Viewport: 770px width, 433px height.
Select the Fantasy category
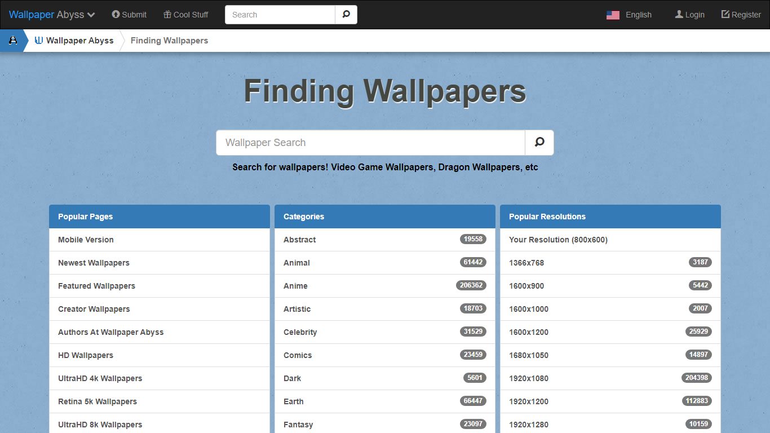385,423
